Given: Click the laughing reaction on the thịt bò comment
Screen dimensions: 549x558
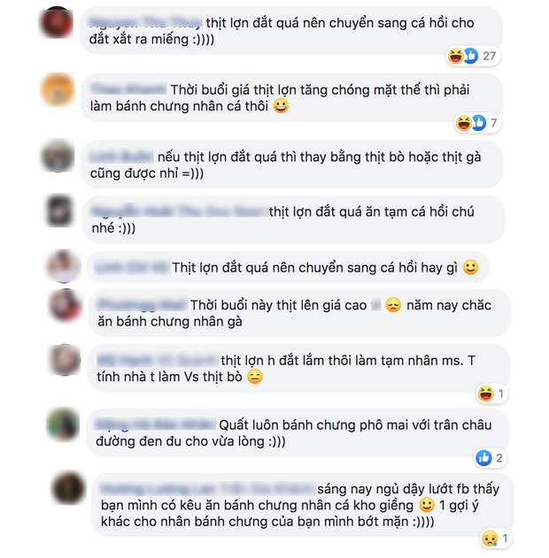Looking at the screenshot, I should 485,394.
